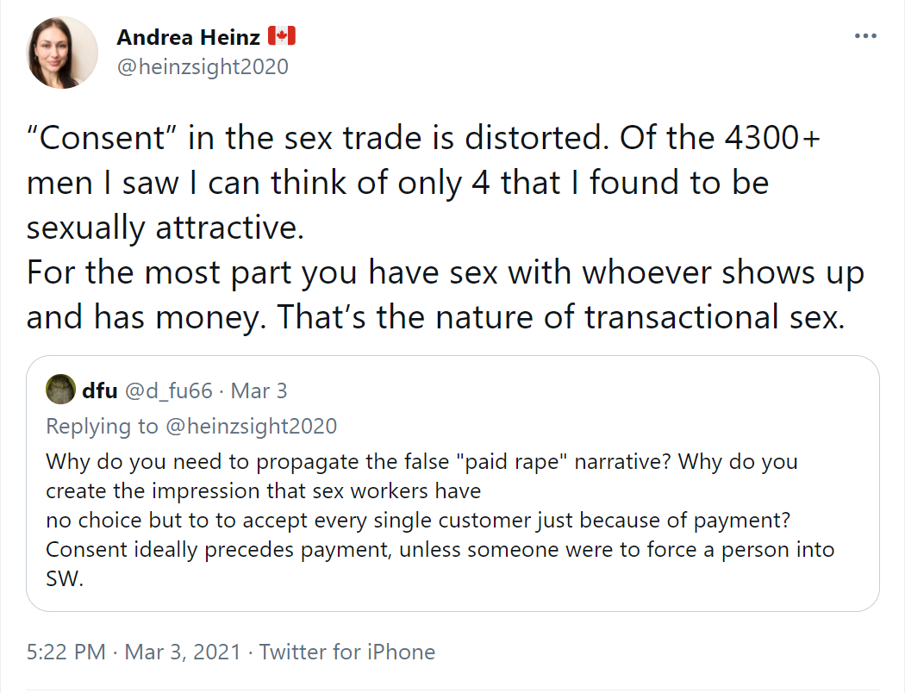Click @heinzsight2020 in the "Replying to" line
Screen dimensions: 905x693
coord(250,426)
